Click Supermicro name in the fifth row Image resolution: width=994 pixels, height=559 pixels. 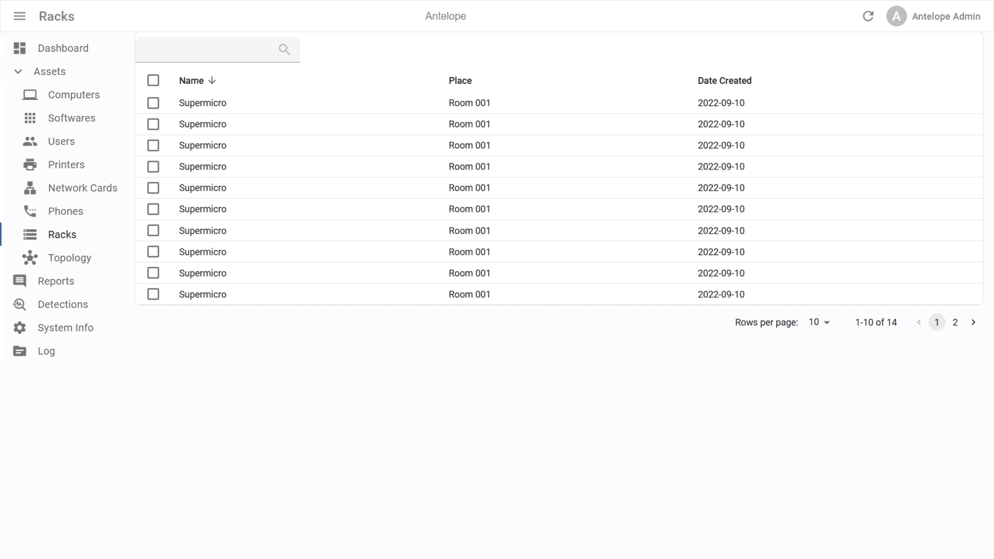203,188
